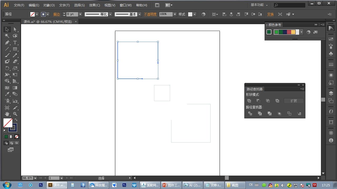Change the screen mode
This screenshot has height=189, width=337.
coord(11,150)
